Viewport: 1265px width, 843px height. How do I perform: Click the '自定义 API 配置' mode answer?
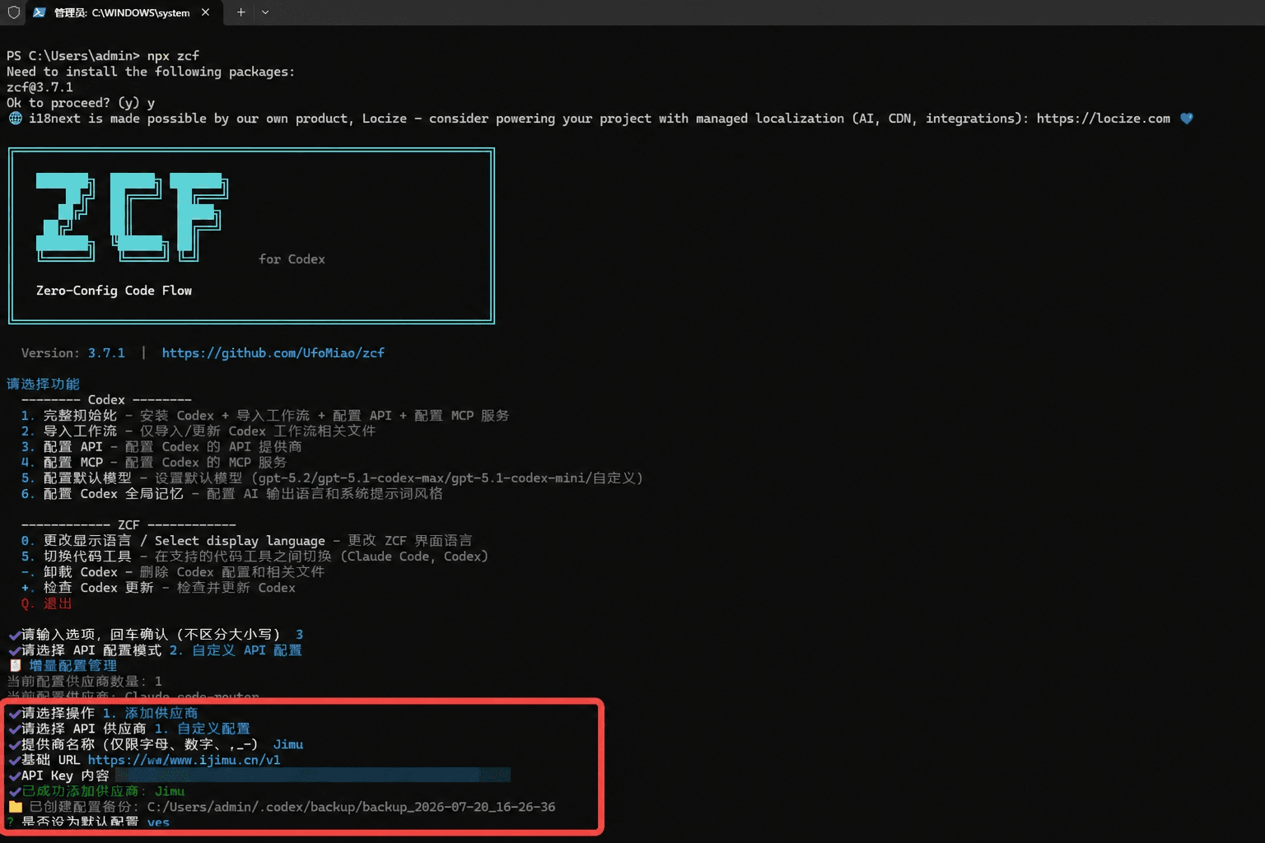coord(236,650)
